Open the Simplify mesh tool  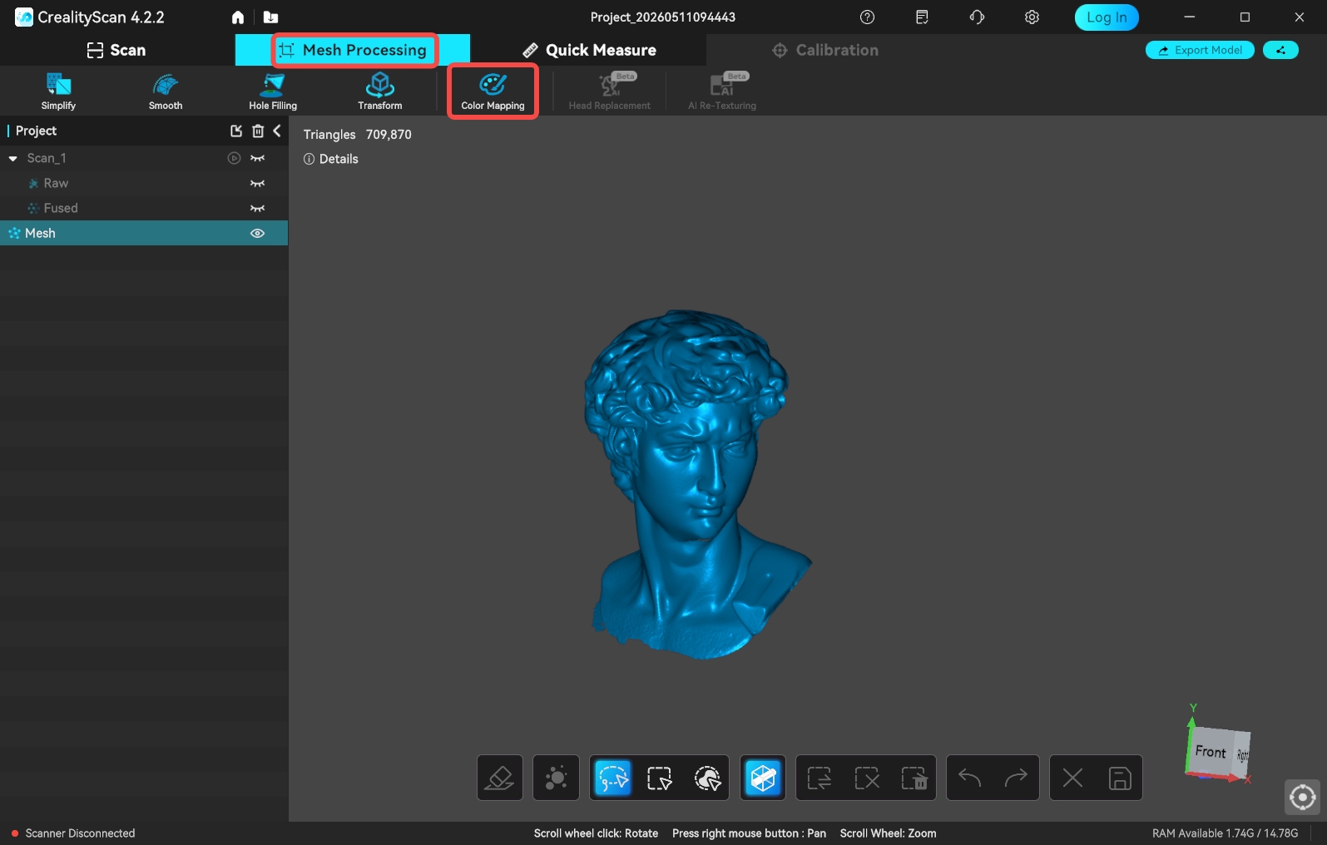[x=58, y=91]
